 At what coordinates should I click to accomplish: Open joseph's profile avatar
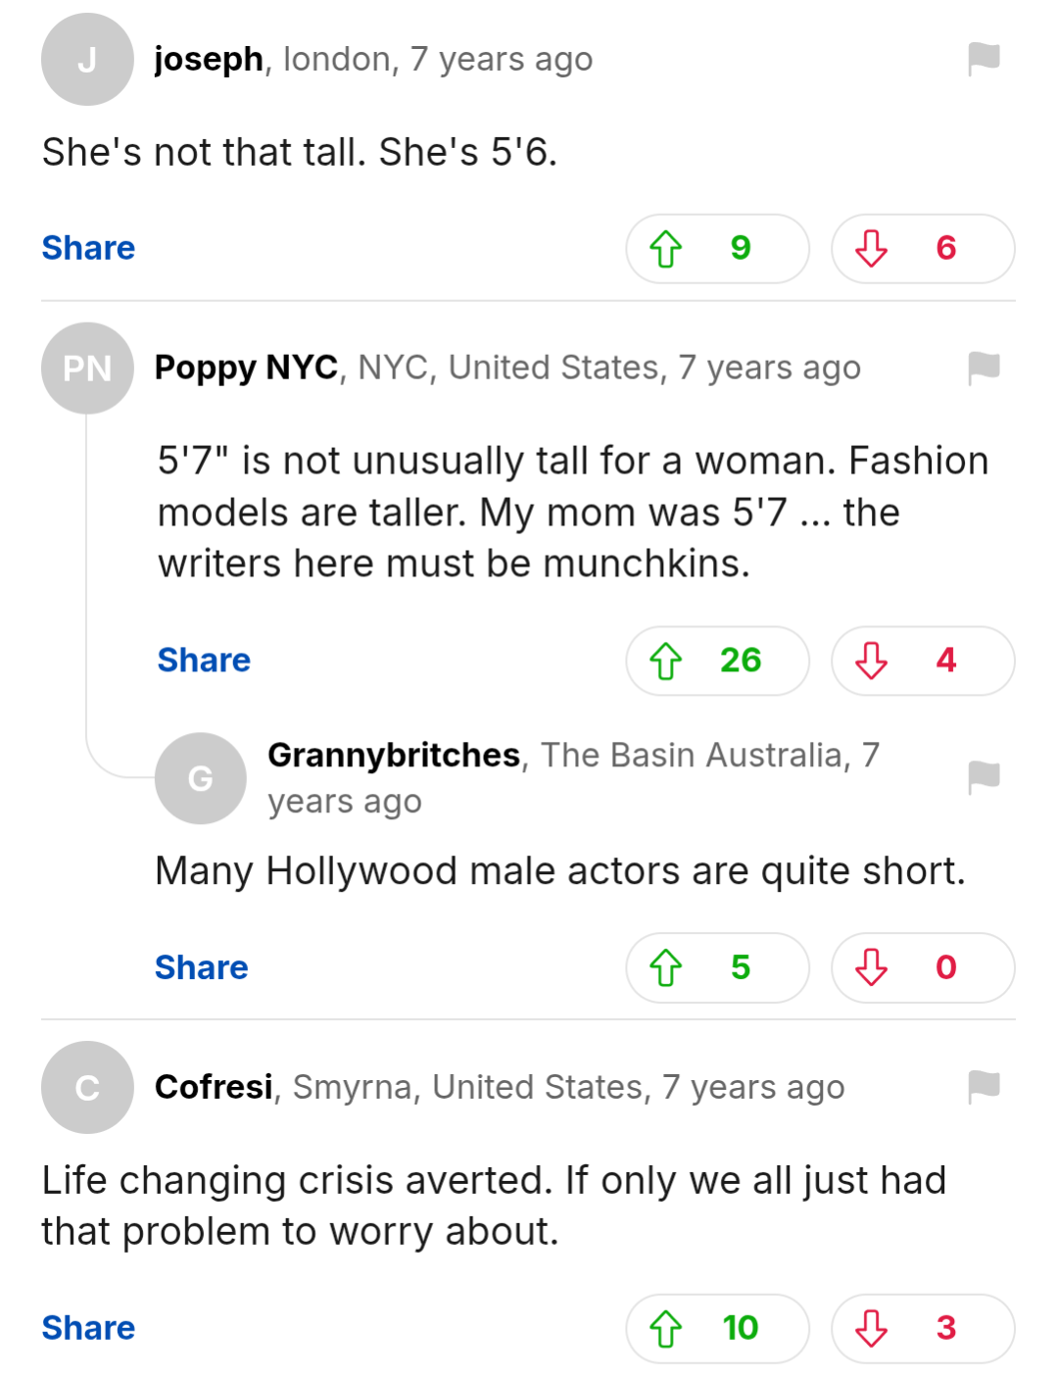pyautogui.click(x=87, y=60)
